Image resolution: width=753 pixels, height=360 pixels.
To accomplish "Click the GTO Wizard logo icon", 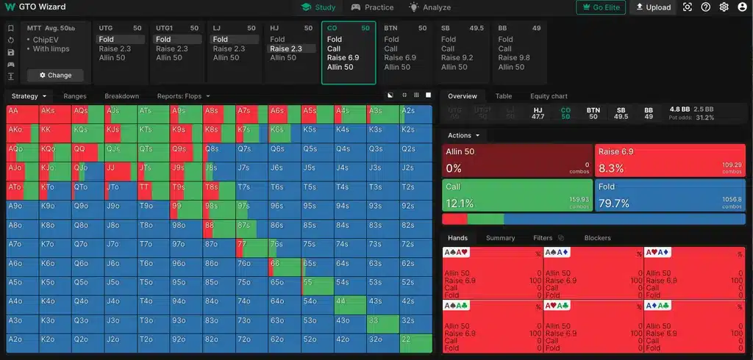I will click(10, 7).
